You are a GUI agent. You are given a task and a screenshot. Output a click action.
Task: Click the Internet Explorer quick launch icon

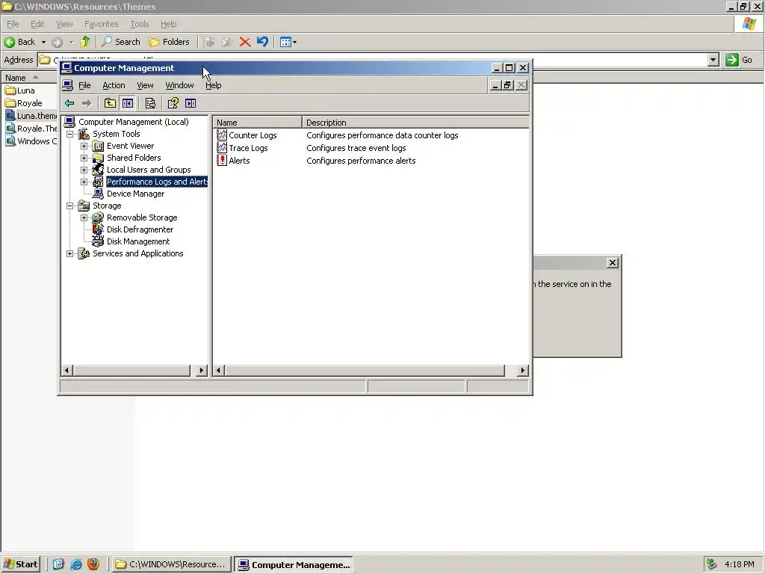[x=76, y=564]
